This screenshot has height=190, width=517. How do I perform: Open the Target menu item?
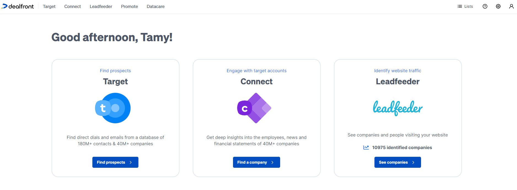49,6
